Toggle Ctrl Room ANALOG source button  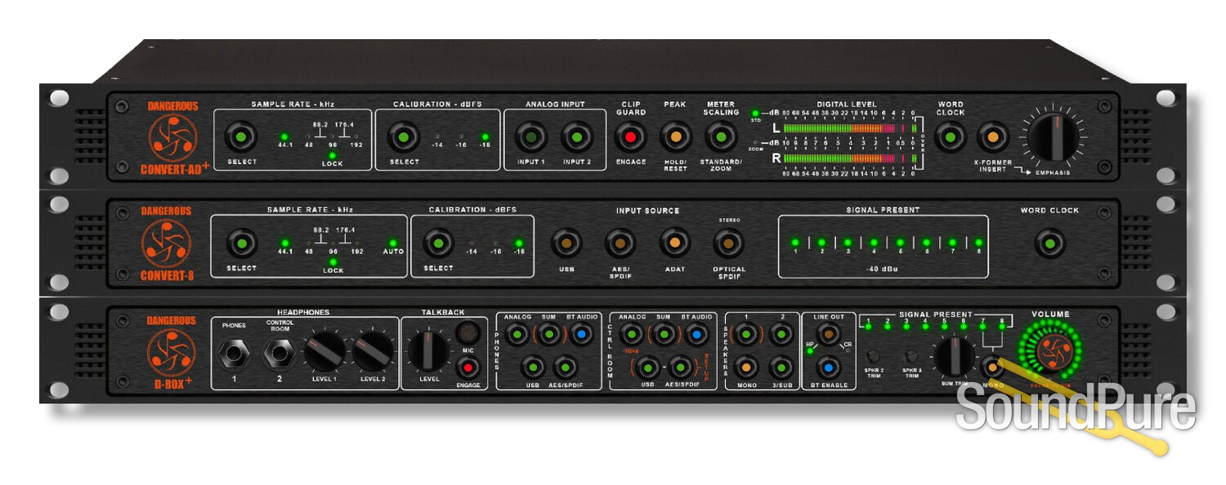pyautogui.click(x=631, y=333)
